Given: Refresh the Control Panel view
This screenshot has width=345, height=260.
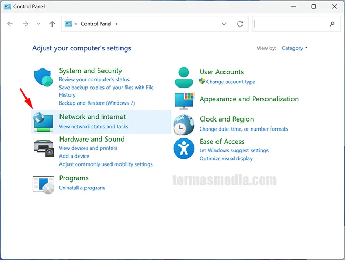Looking at the screenshot, I should [240, 24].
